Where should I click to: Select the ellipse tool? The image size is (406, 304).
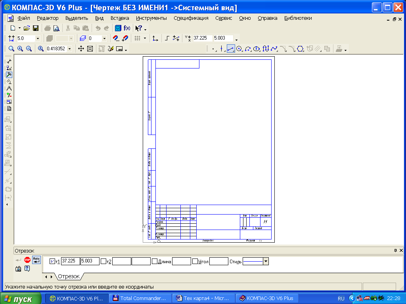click(x=257, y=49)
